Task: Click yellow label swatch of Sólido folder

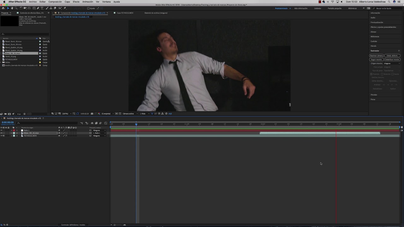Action: [40, 62]
